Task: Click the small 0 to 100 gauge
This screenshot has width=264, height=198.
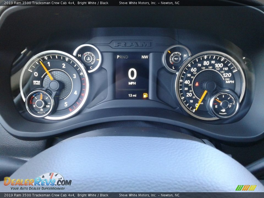Action: coord(40,104)
